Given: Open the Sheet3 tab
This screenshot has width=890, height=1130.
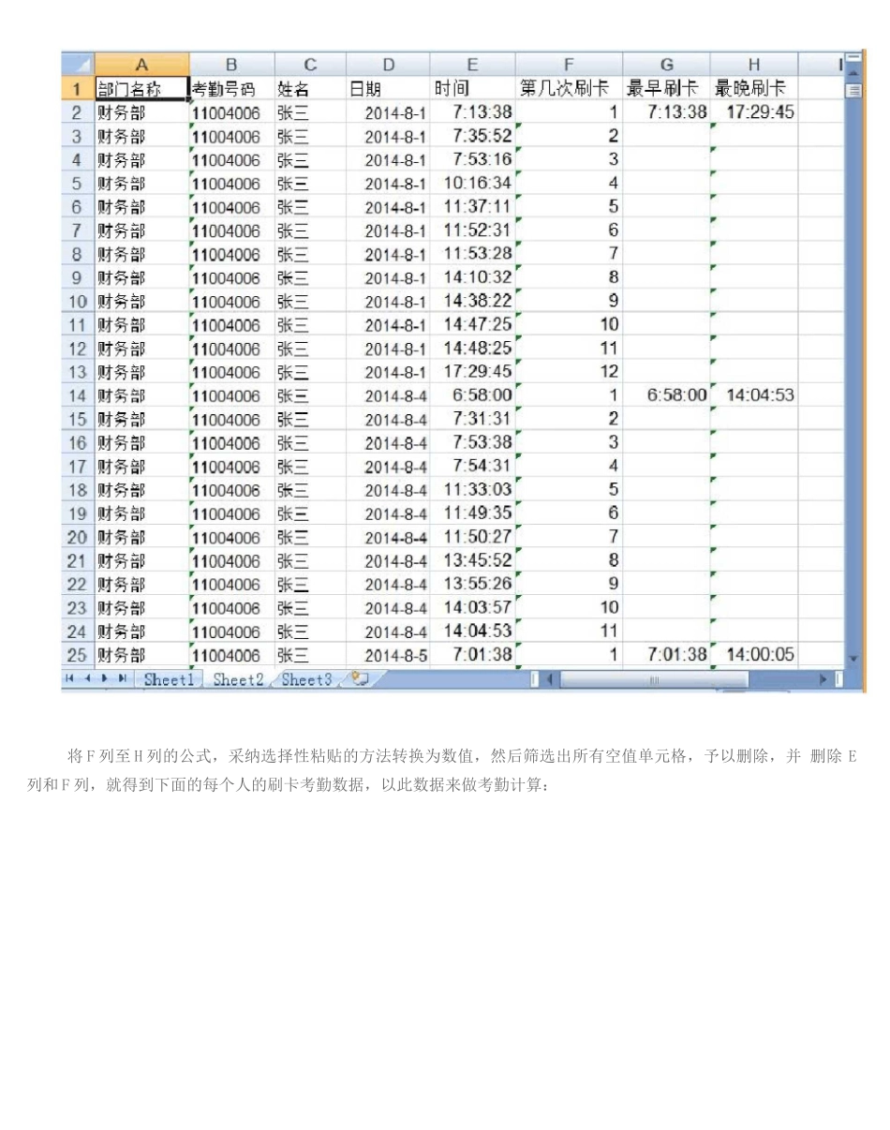Looking at the screenshot, I should click(x=306, y=679).
